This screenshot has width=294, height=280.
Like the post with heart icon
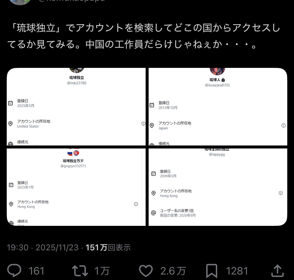[x=146, y=271]
